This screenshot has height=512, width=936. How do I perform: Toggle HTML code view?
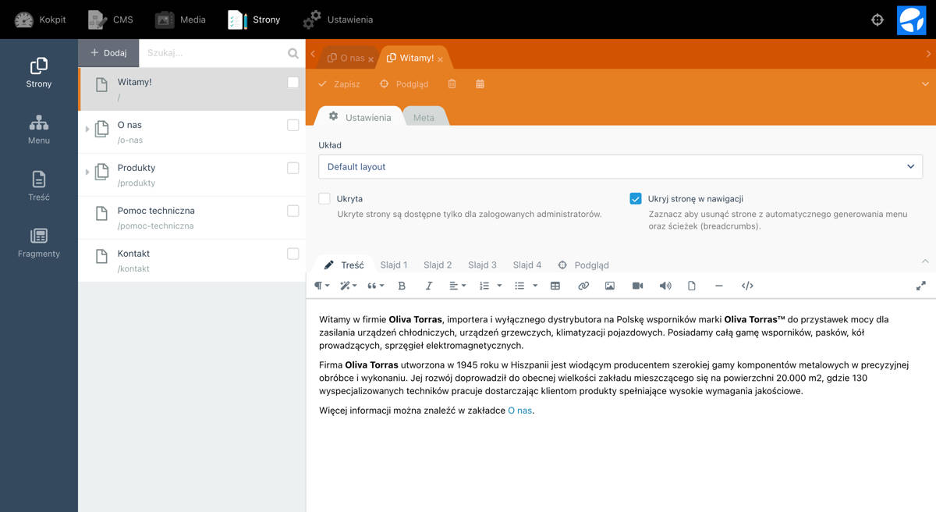(x=747, y=286)
